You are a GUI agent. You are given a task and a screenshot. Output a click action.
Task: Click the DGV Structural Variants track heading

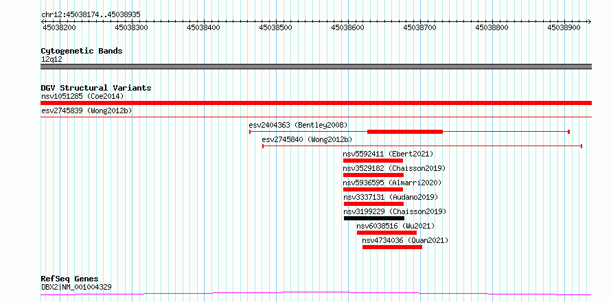click(x=96, y=88)
